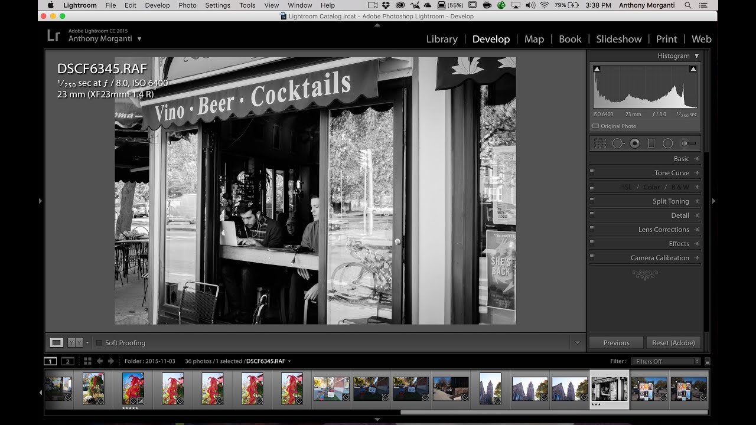Toggle shadow clipping indicator in histogram

click(597, 69)
